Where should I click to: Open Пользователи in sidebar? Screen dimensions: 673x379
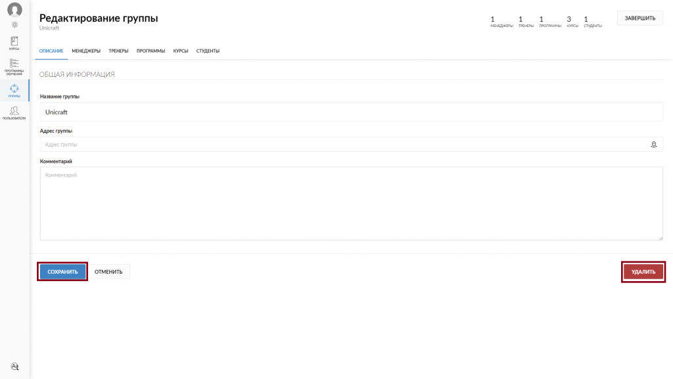point(14,113)
